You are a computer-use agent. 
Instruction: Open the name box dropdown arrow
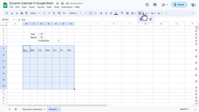coord(14,20)
